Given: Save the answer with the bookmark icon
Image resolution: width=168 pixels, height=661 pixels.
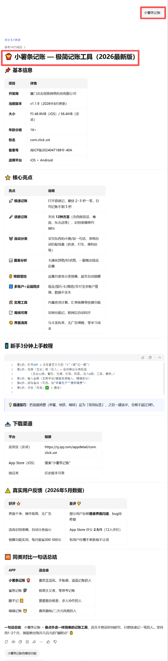Looking at the screenshot, I should (27, 642).
